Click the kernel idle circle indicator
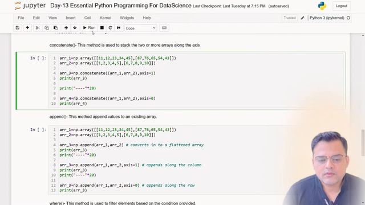This screenshot has width=365, height=205. pyautogui.click(x=348, y=18)
